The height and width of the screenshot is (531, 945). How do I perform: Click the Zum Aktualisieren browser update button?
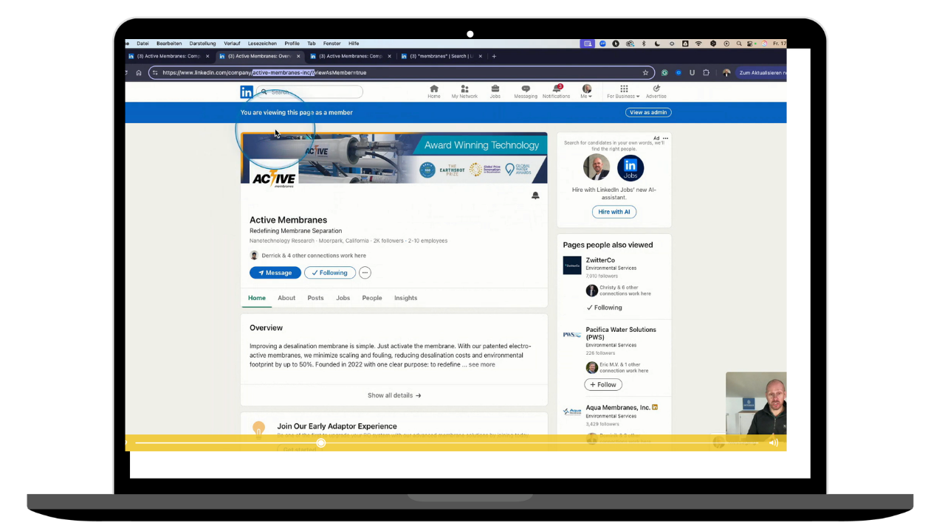point(760,73)
